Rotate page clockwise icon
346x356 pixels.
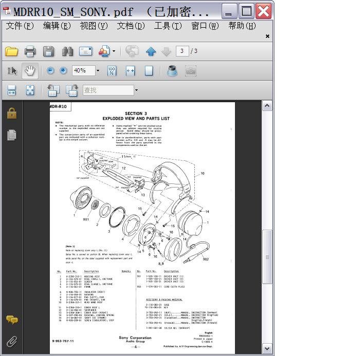72,90
